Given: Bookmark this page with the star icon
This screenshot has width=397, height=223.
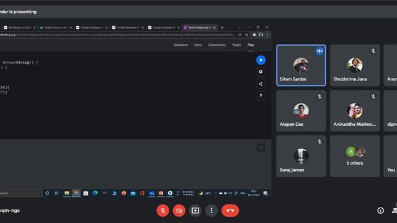Looking at the screenshot, I should [246, 35].
